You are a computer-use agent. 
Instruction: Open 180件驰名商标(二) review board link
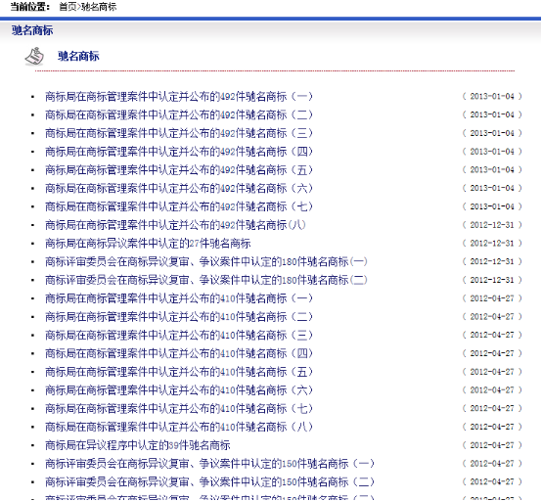206,280
